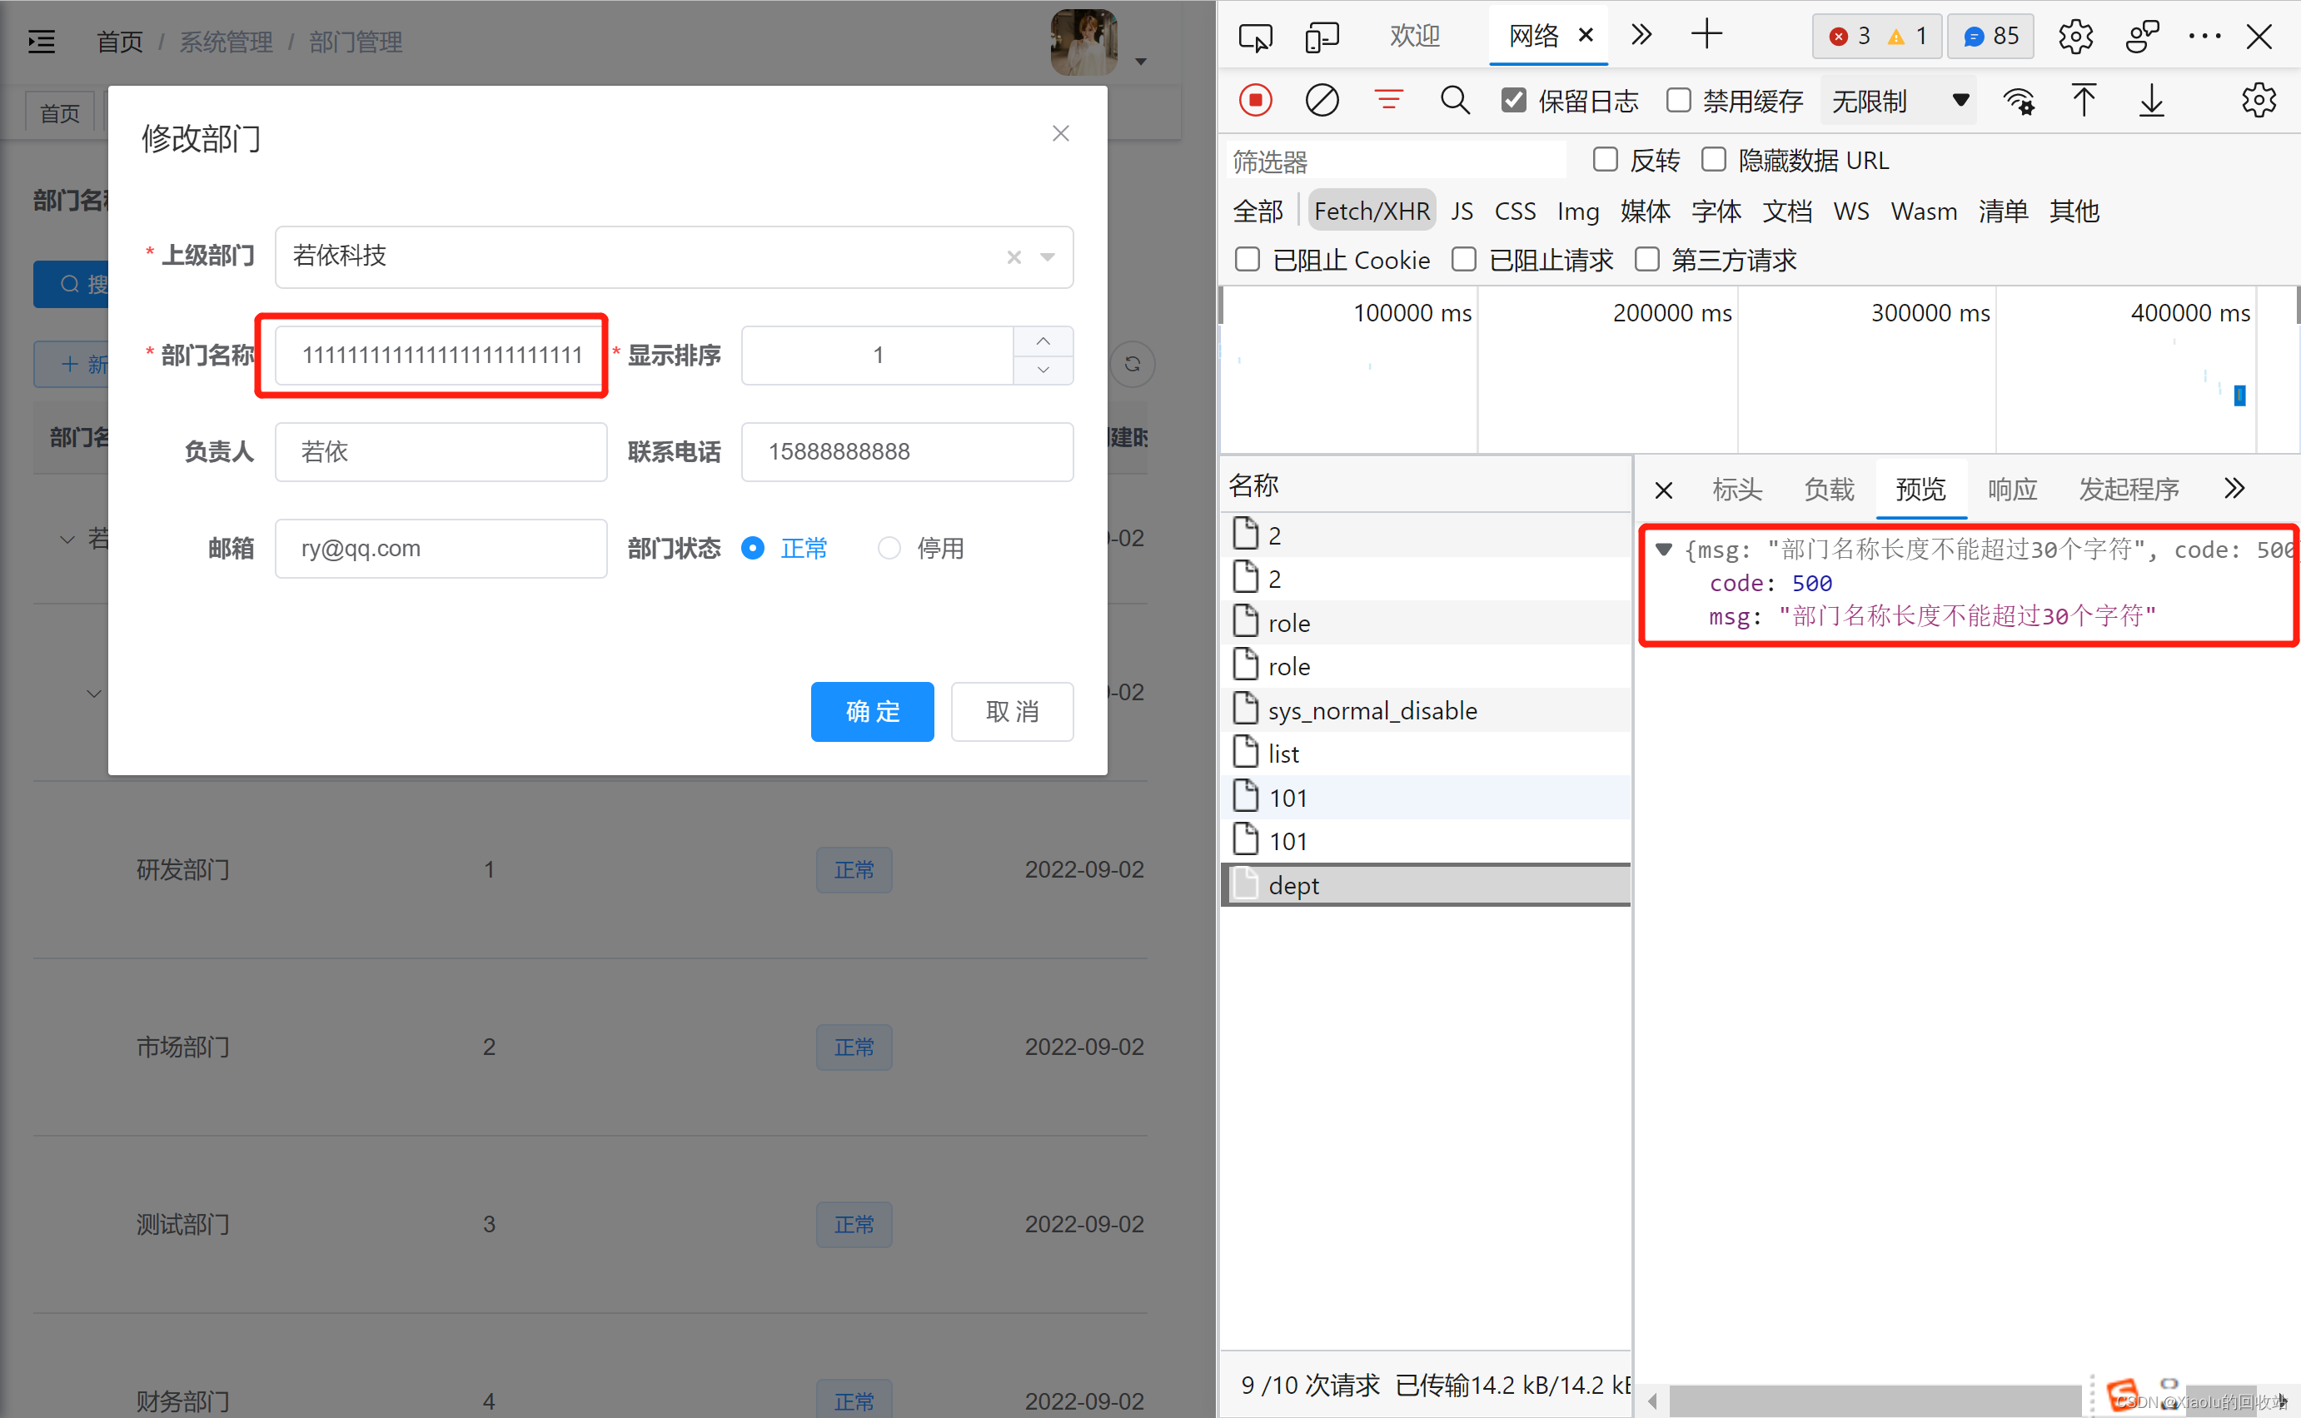Enable the 禁用缓存 checkbox
The height and width of the screenshot is (1418, 2301).
[x=1678, y=99]
